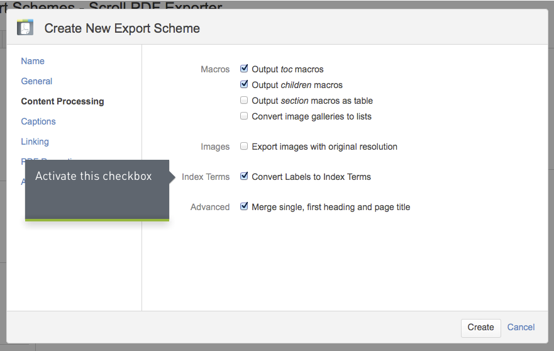Image resolution: width=554 pixels, height=351 pixels.
Task: Click the Macros field label
Action: [215, 69]
